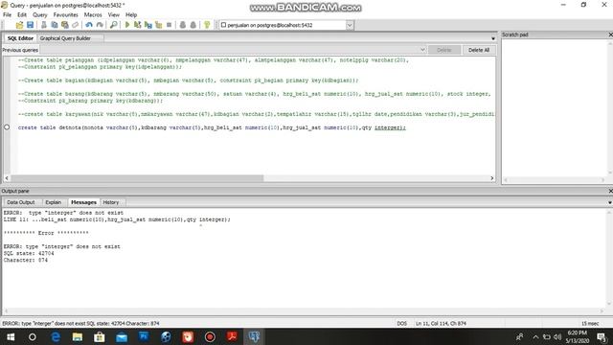Image resolution: width=613 pixels, height=345 pixels.
Task: Cancel the running query with the stop square
Action: (x=169, y=25)
